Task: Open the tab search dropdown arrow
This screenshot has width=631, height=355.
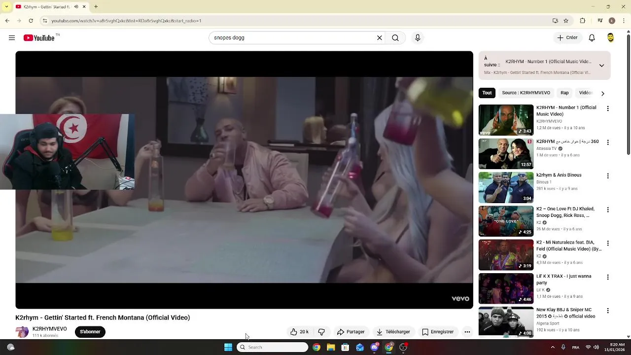Action: click(6, 7)
